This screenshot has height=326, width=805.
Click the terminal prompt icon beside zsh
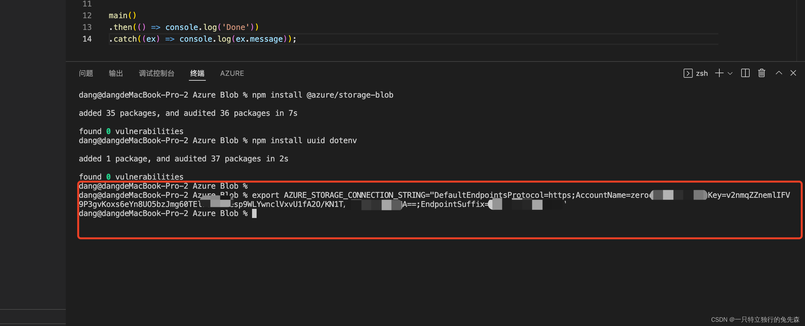coord(687,73)
